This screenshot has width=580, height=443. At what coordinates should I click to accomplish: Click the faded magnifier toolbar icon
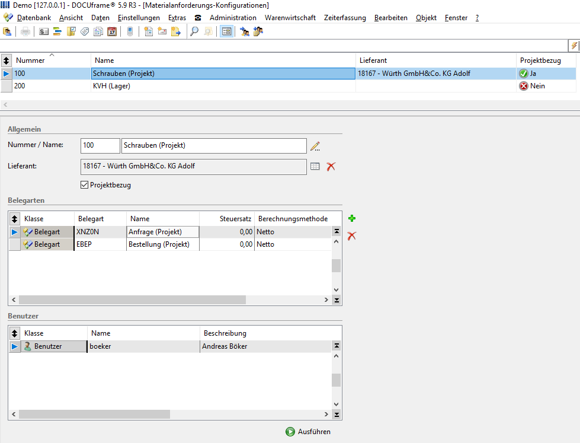[x=209, y=32]
